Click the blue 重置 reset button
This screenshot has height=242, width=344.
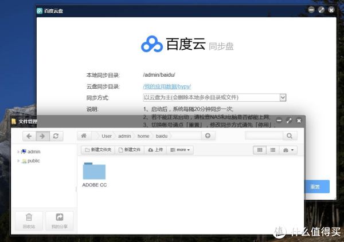pyautogui.click(x=317, y=187)
